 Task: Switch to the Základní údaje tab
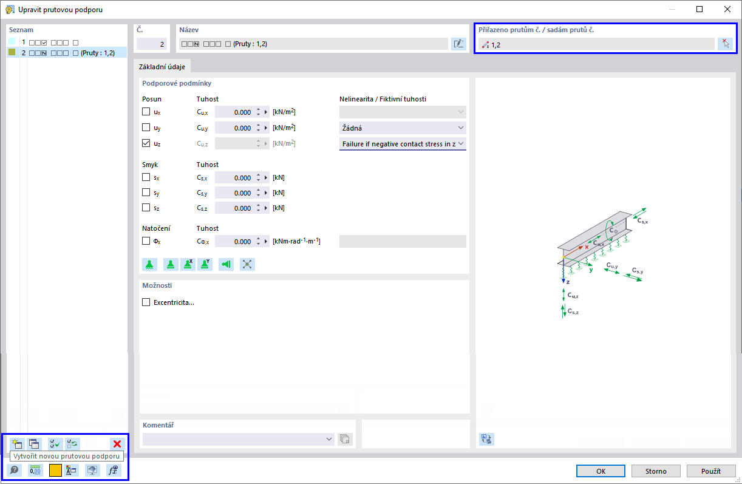[x=162, y=67]
